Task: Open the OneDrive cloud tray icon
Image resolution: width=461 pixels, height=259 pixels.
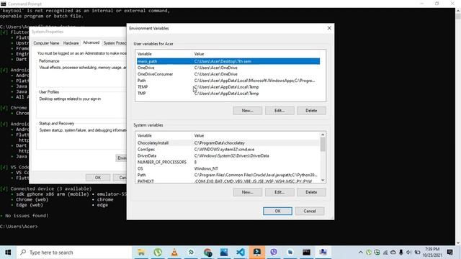Action: tap(393, 253)
